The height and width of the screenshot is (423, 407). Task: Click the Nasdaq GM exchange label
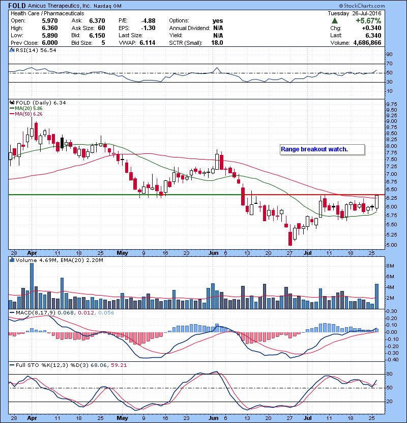click(107, 6)
